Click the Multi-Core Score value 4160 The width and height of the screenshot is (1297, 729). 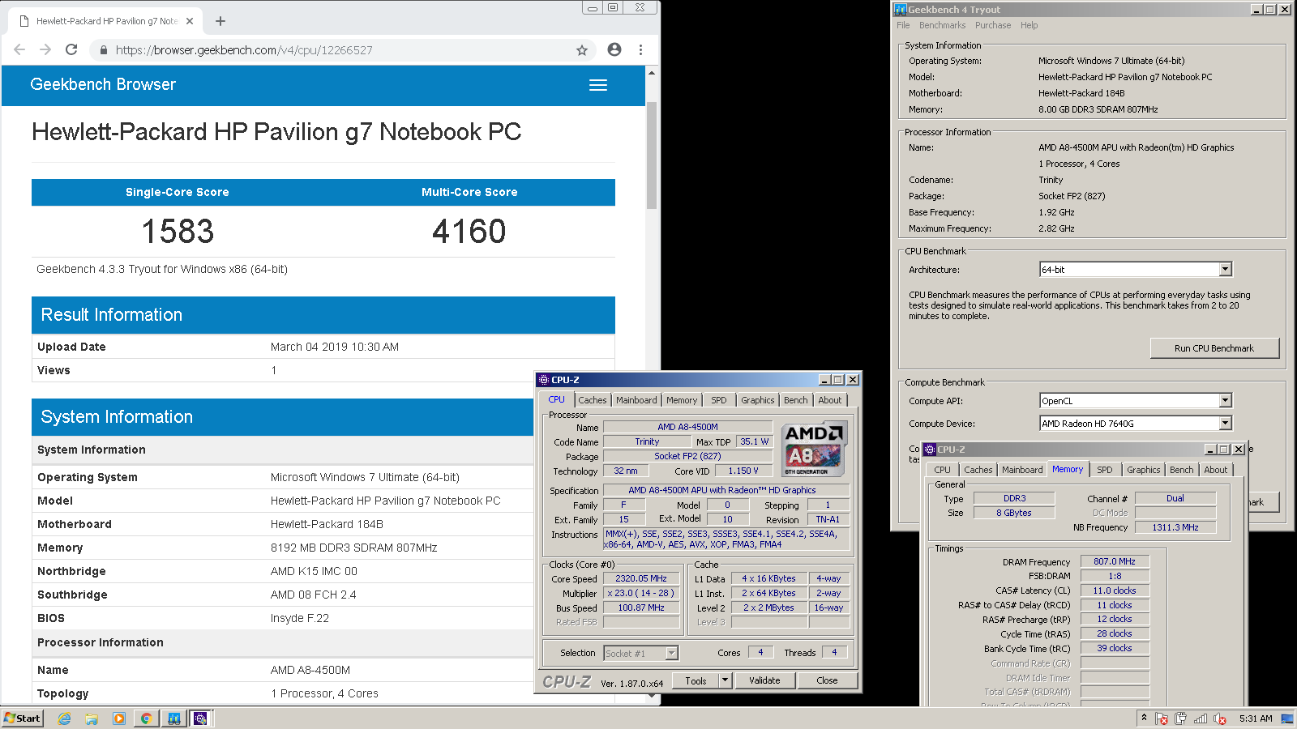[469, 232]
